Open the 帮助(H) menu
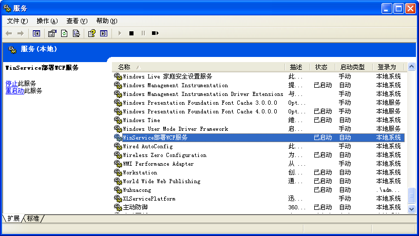 [107, 21]
